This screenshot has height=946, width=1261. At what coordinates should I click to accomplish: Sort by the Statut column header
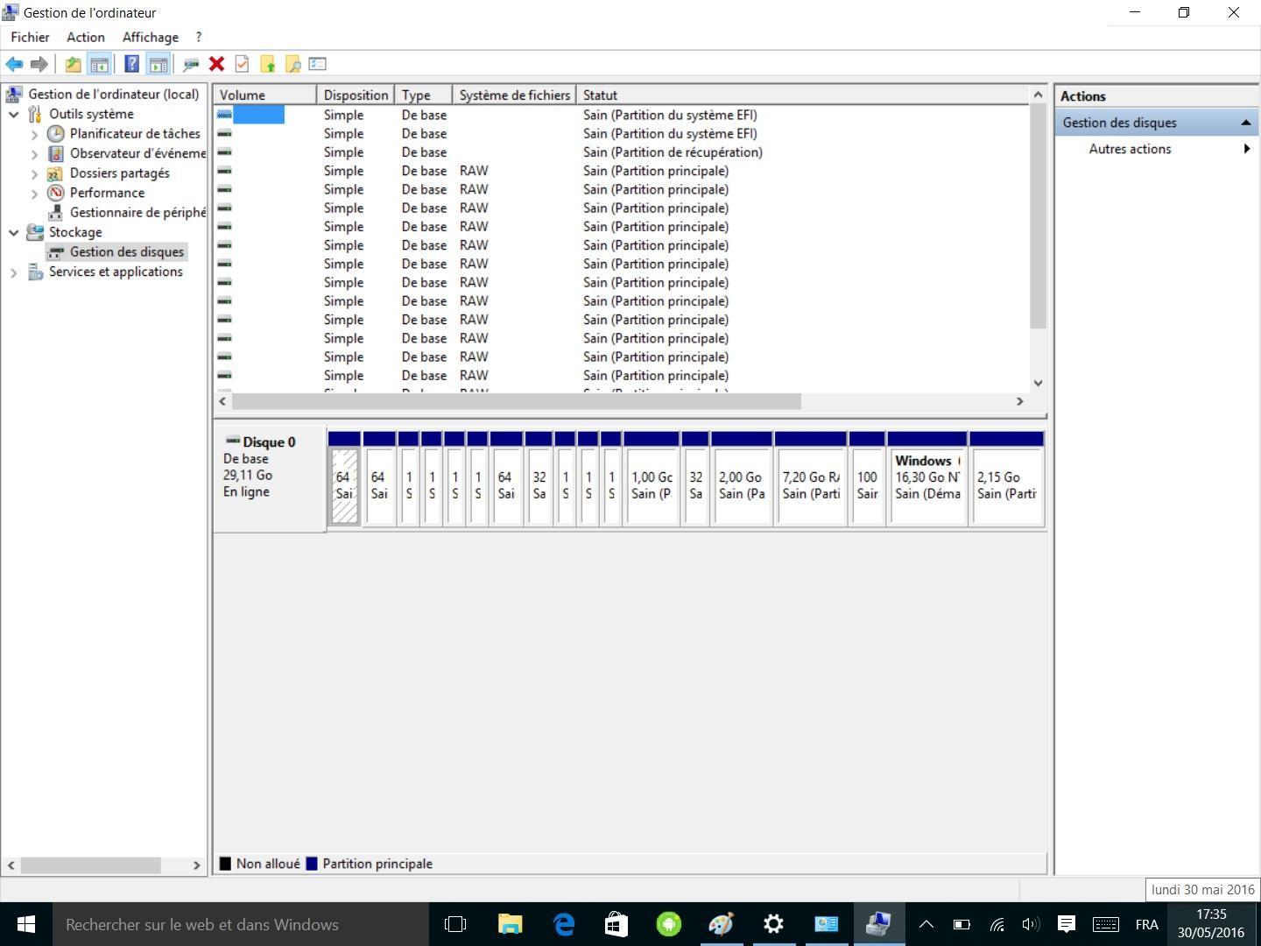pos(600,95)
